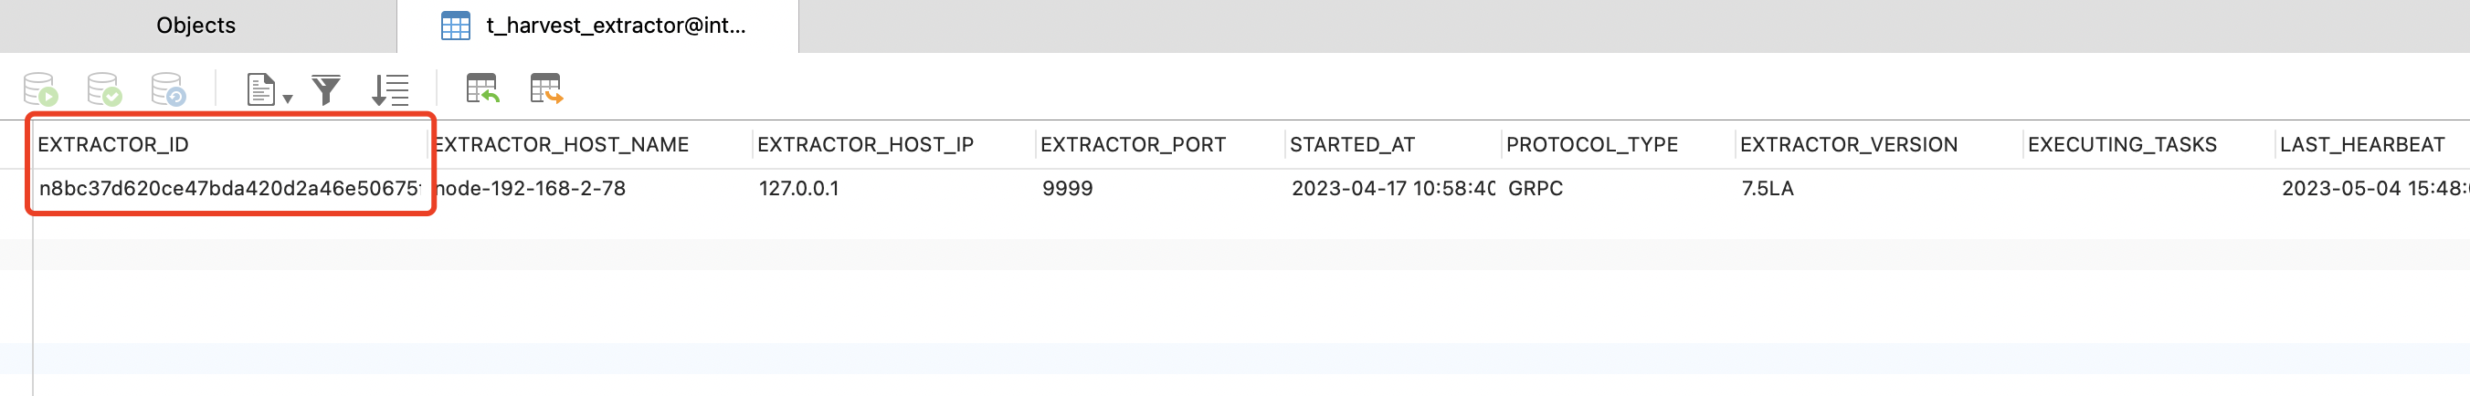
Task: Select the port cell showing 9999
Action: [1067, 189]
